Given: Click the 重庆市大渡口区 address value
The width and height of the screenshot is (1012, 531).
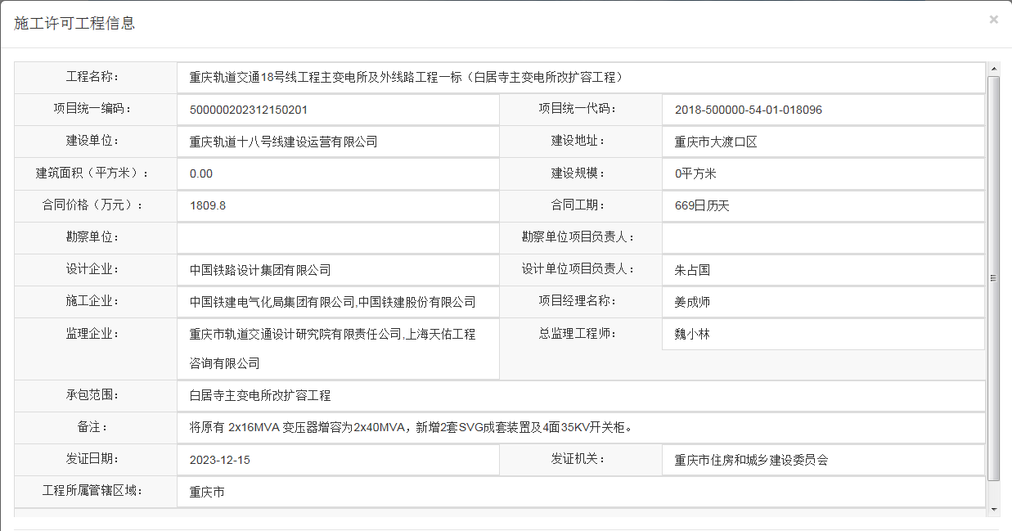Looking at the screenshot, I should [716, 142].
